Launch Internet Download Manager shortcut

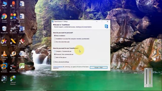[13, 80]
